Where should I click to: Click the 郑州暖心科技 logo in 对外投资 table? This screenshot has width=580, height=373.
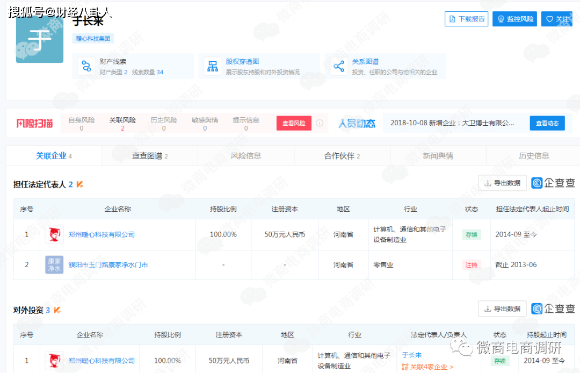pos(54,361)
